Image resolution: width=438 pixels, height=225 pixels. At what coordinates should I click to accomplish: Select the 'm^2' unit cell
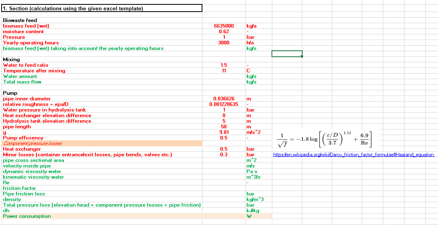[x=258, y=160]
